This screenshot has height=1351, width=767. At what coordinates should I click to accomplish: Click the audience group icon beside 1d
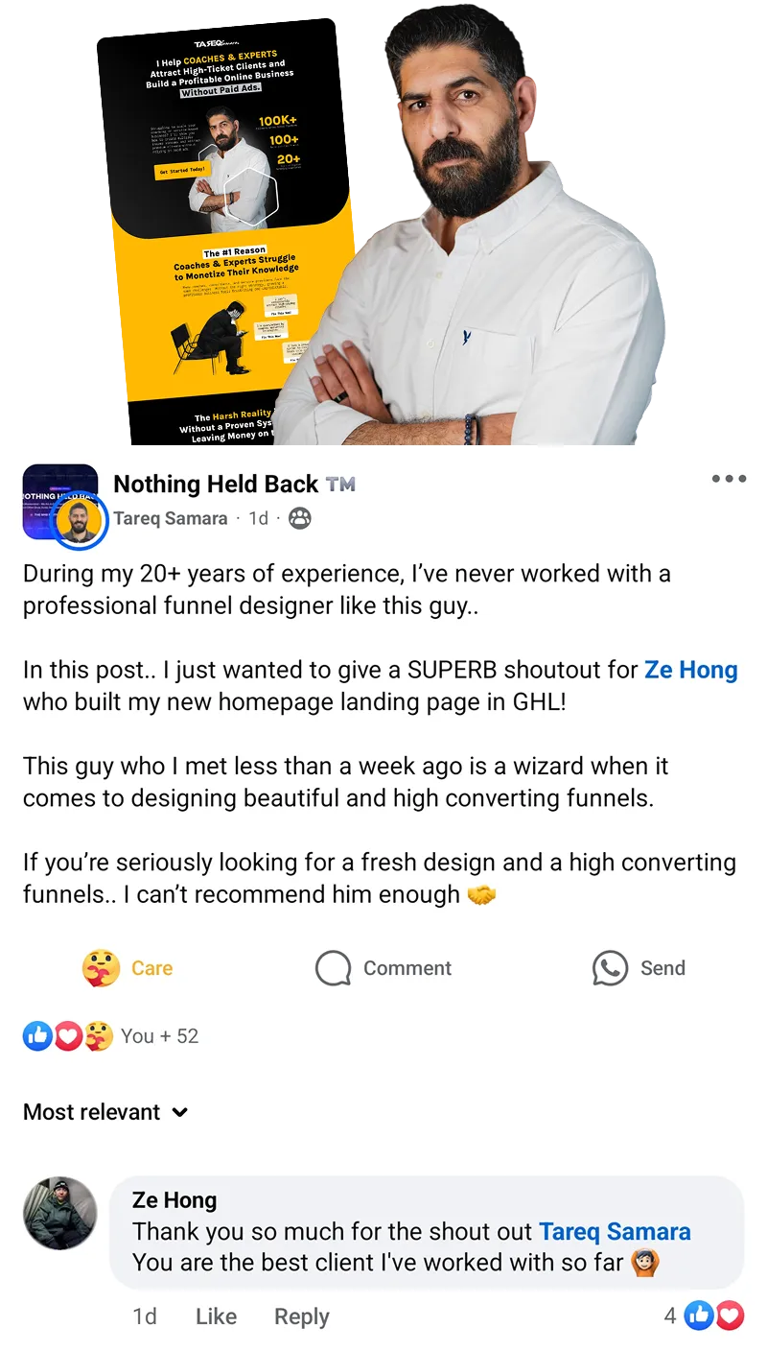tap(300, 518)
